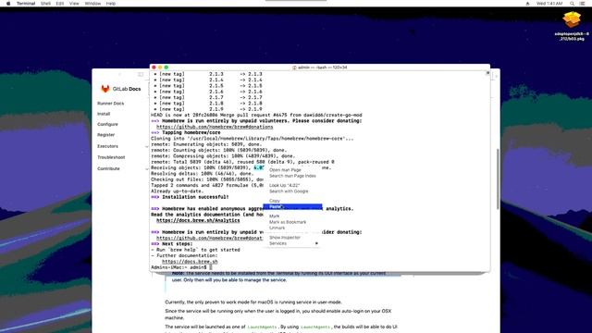Open the Configure docs link
Screen dimensions: 592x333
pos(107,124)
